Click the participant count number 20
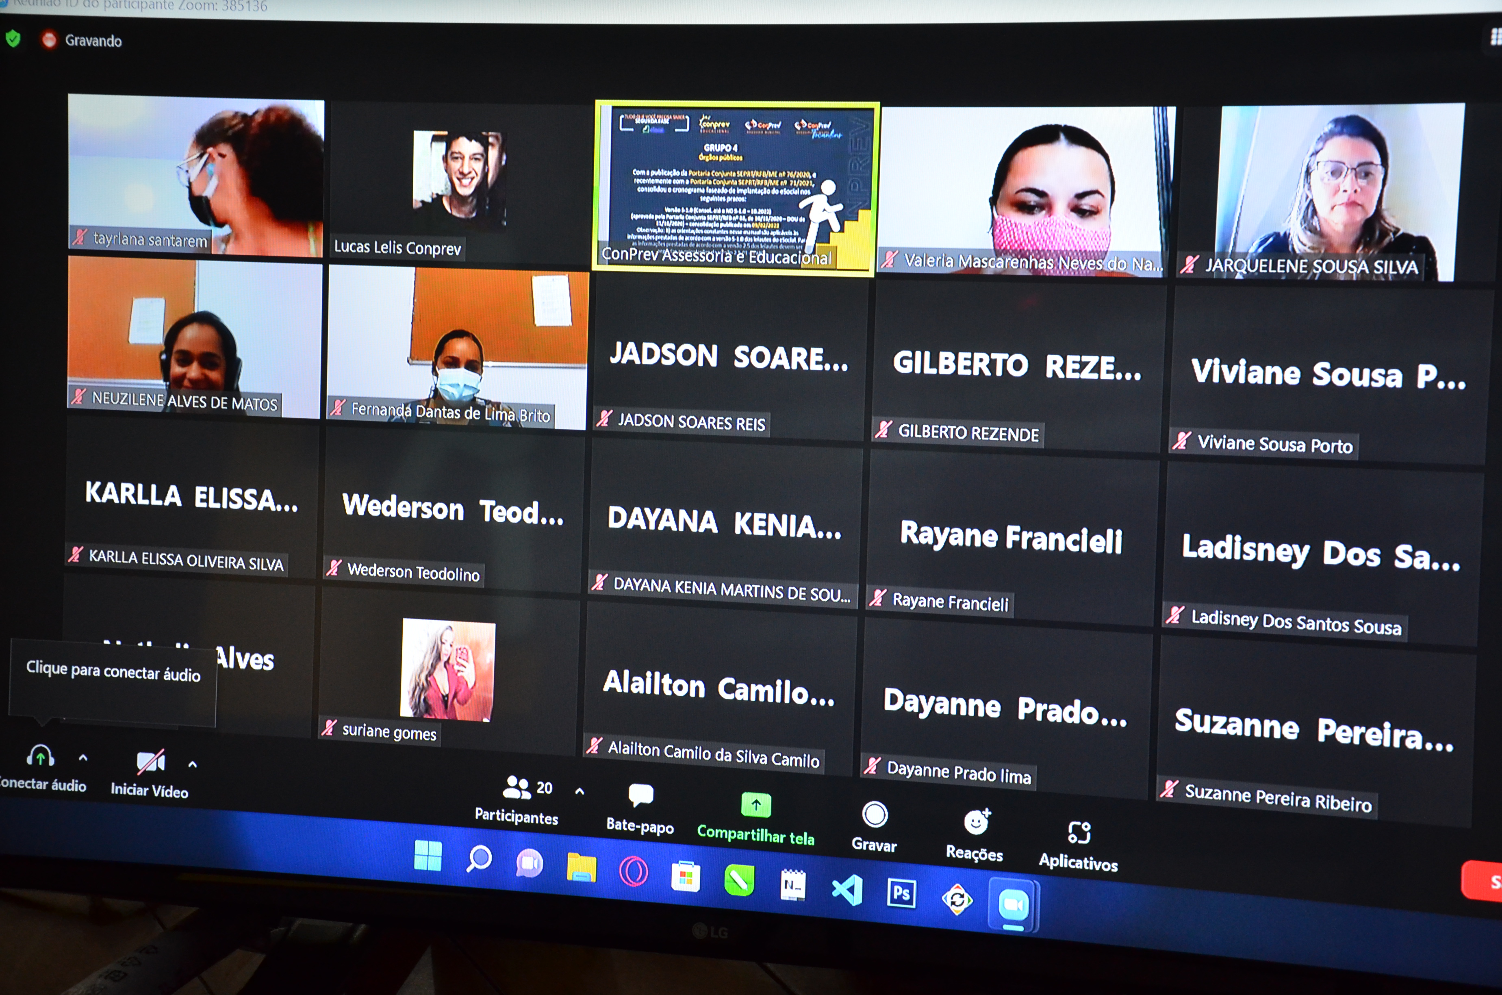Screen dimensions: 1502x995 point(544,788)
